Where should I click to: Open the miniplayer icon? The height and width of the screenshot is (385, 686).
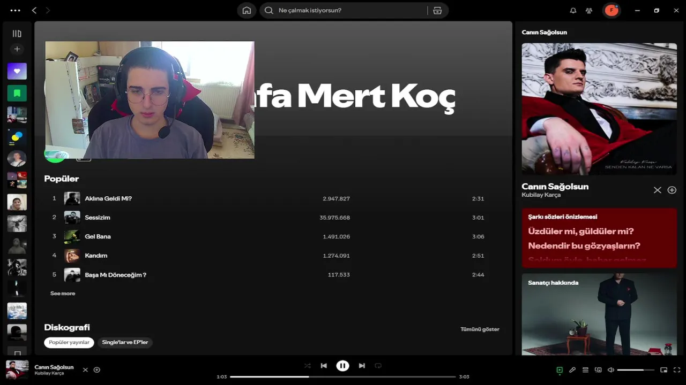pos(663,370)
